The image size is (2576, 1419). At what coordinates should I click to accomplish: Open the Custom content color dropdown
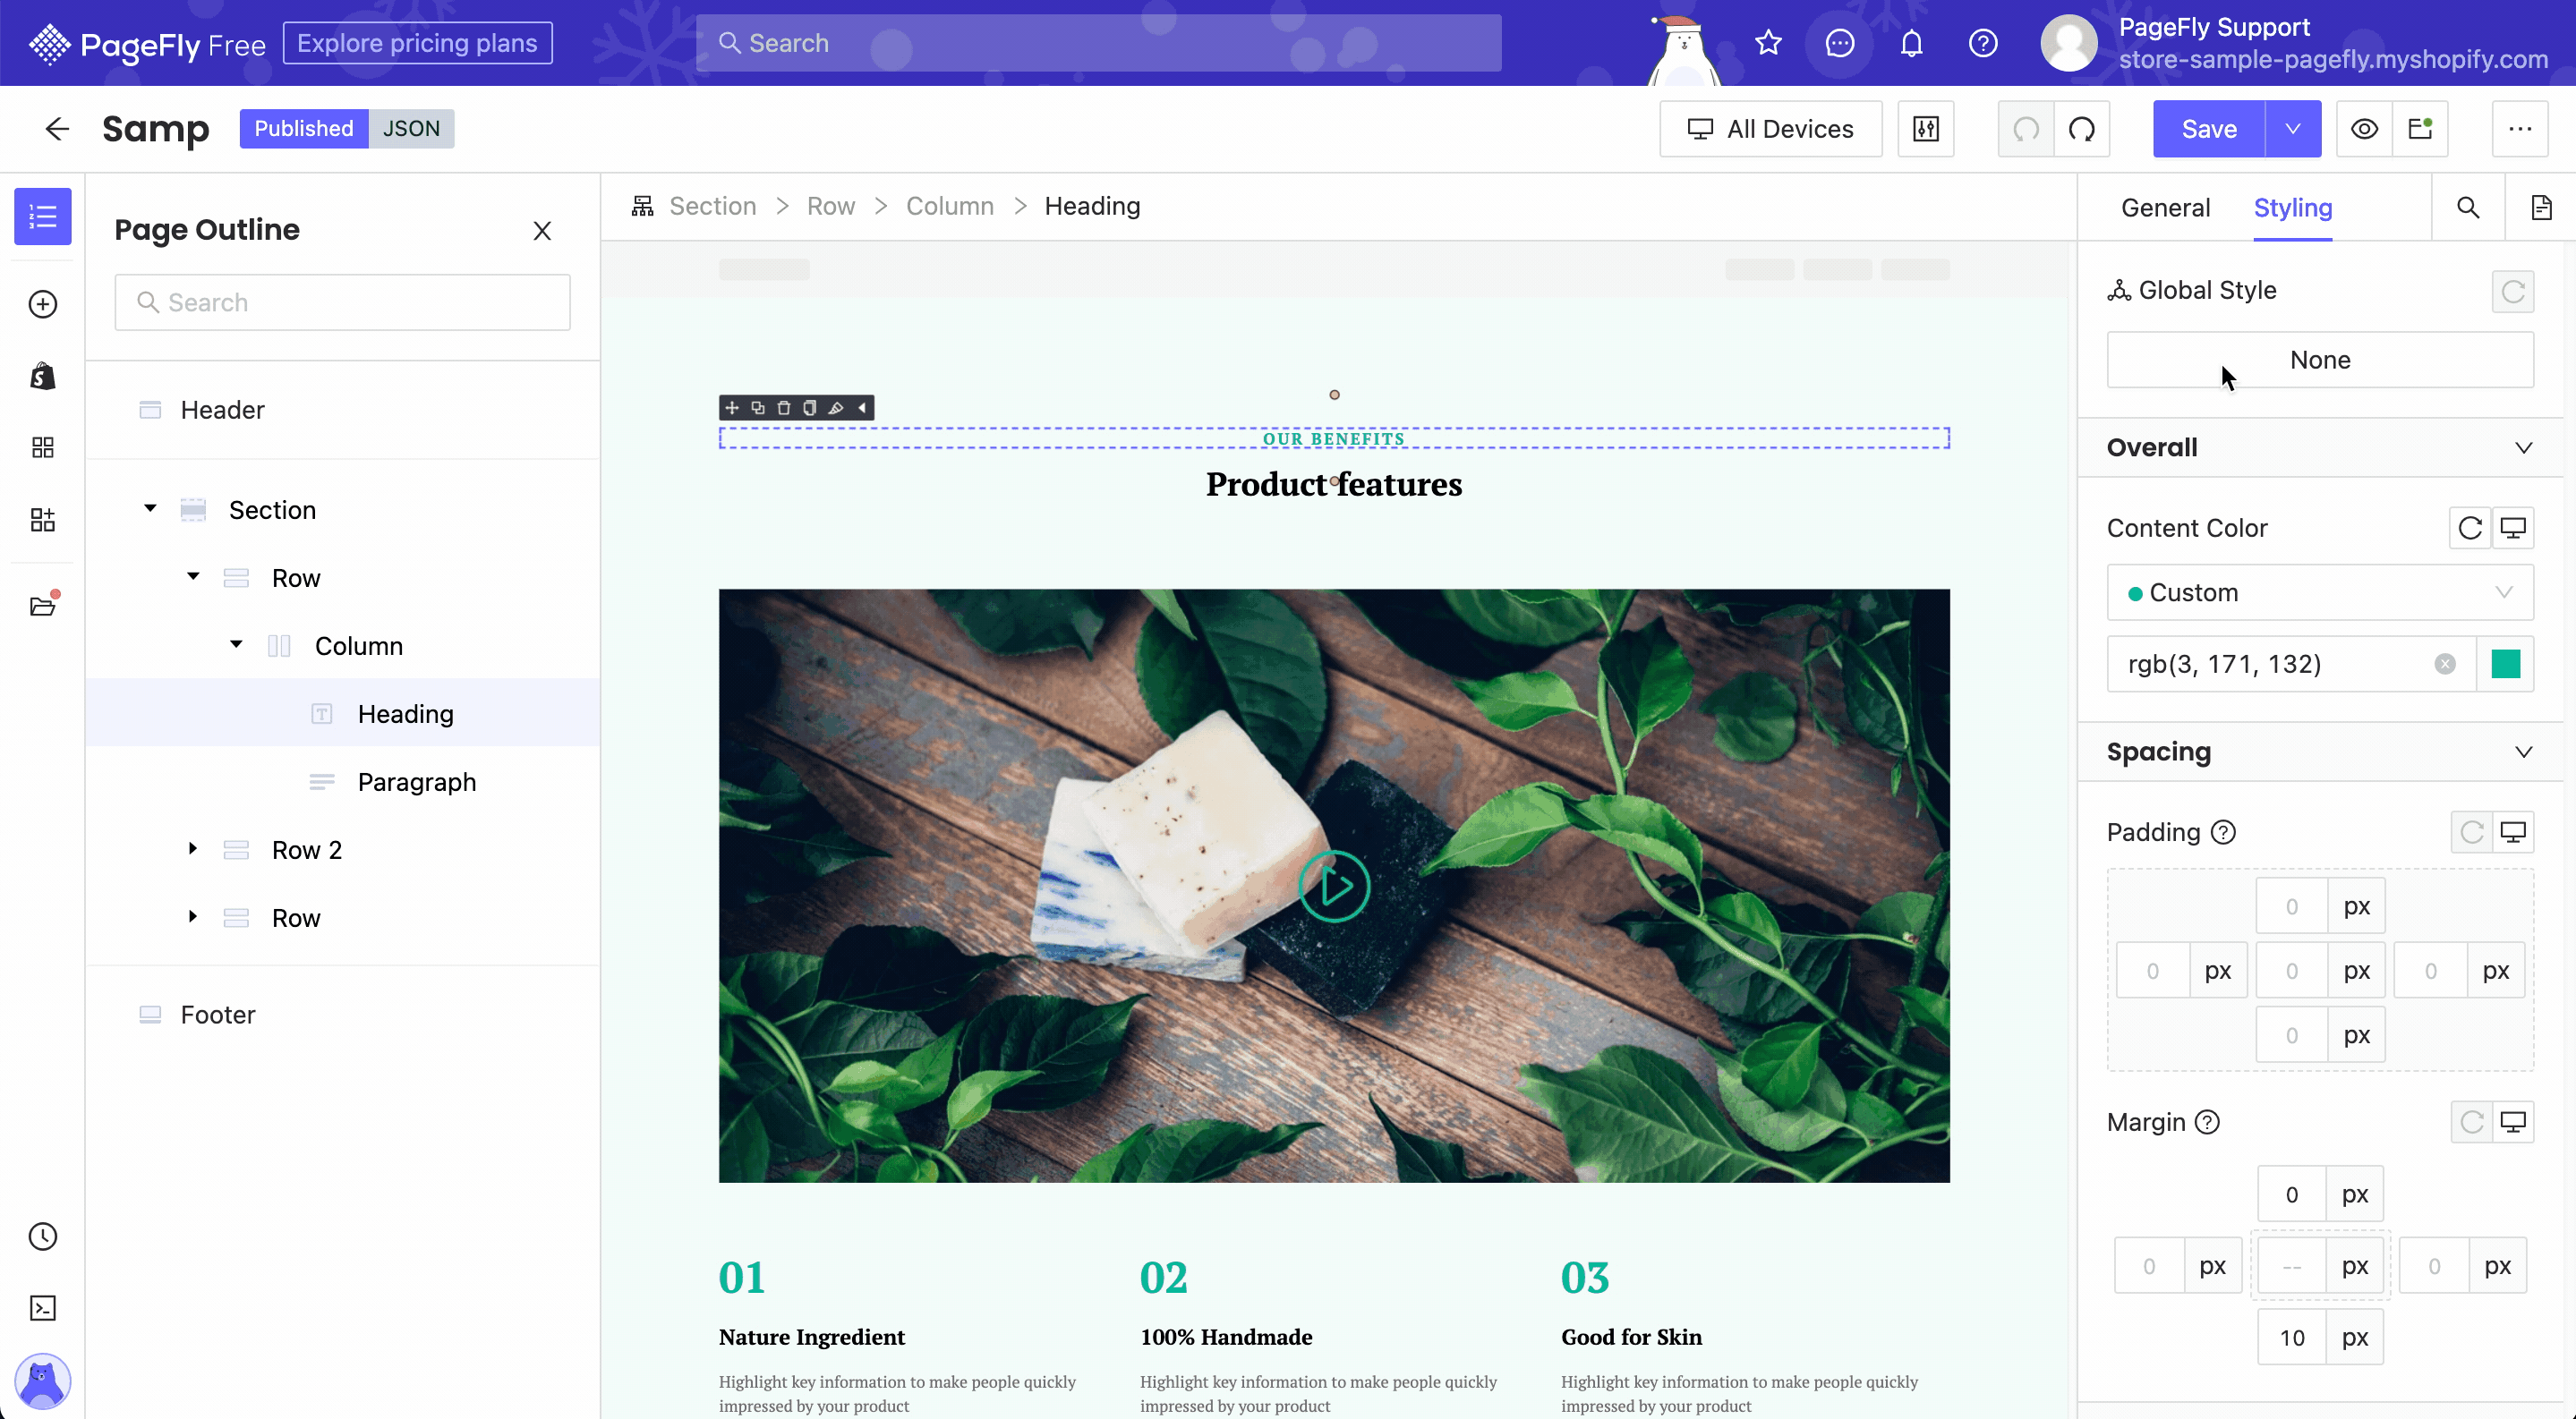[2319, 592]
